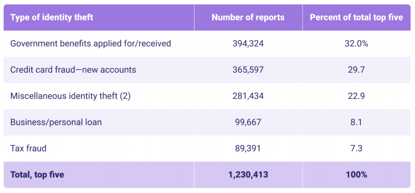Click the 365,597 reports value
The image size is (415, 193).
(248, 70)
